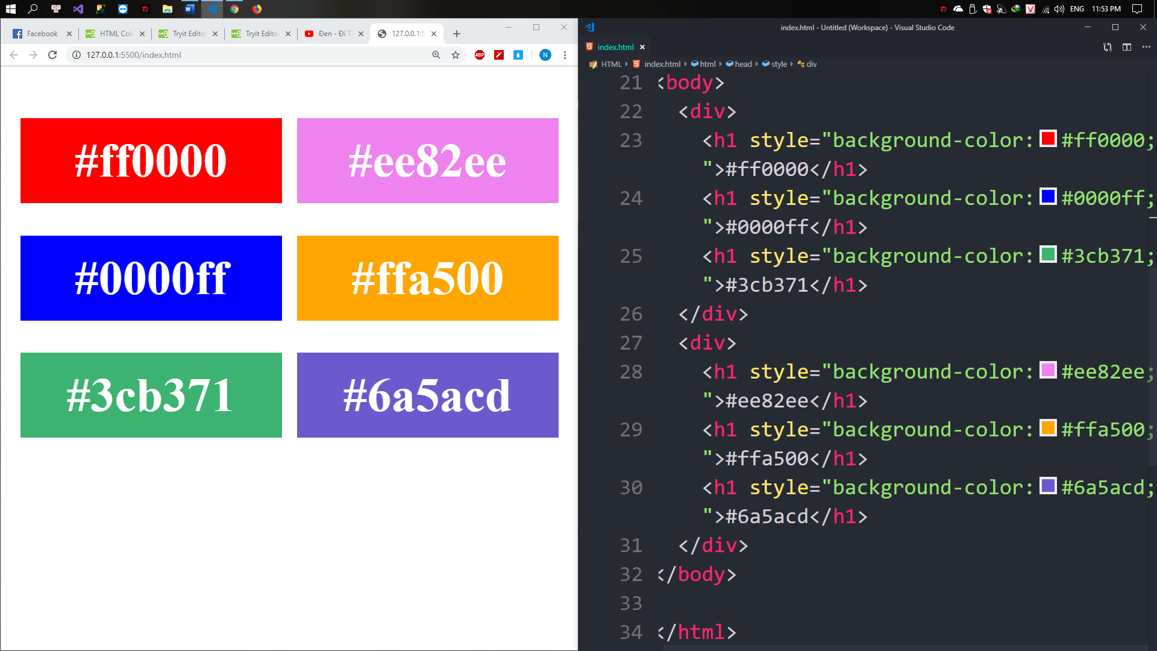Click the #ffa500 orange color swatch in the code
Screen dimensions: 1157x651
tap(1048, 428)
